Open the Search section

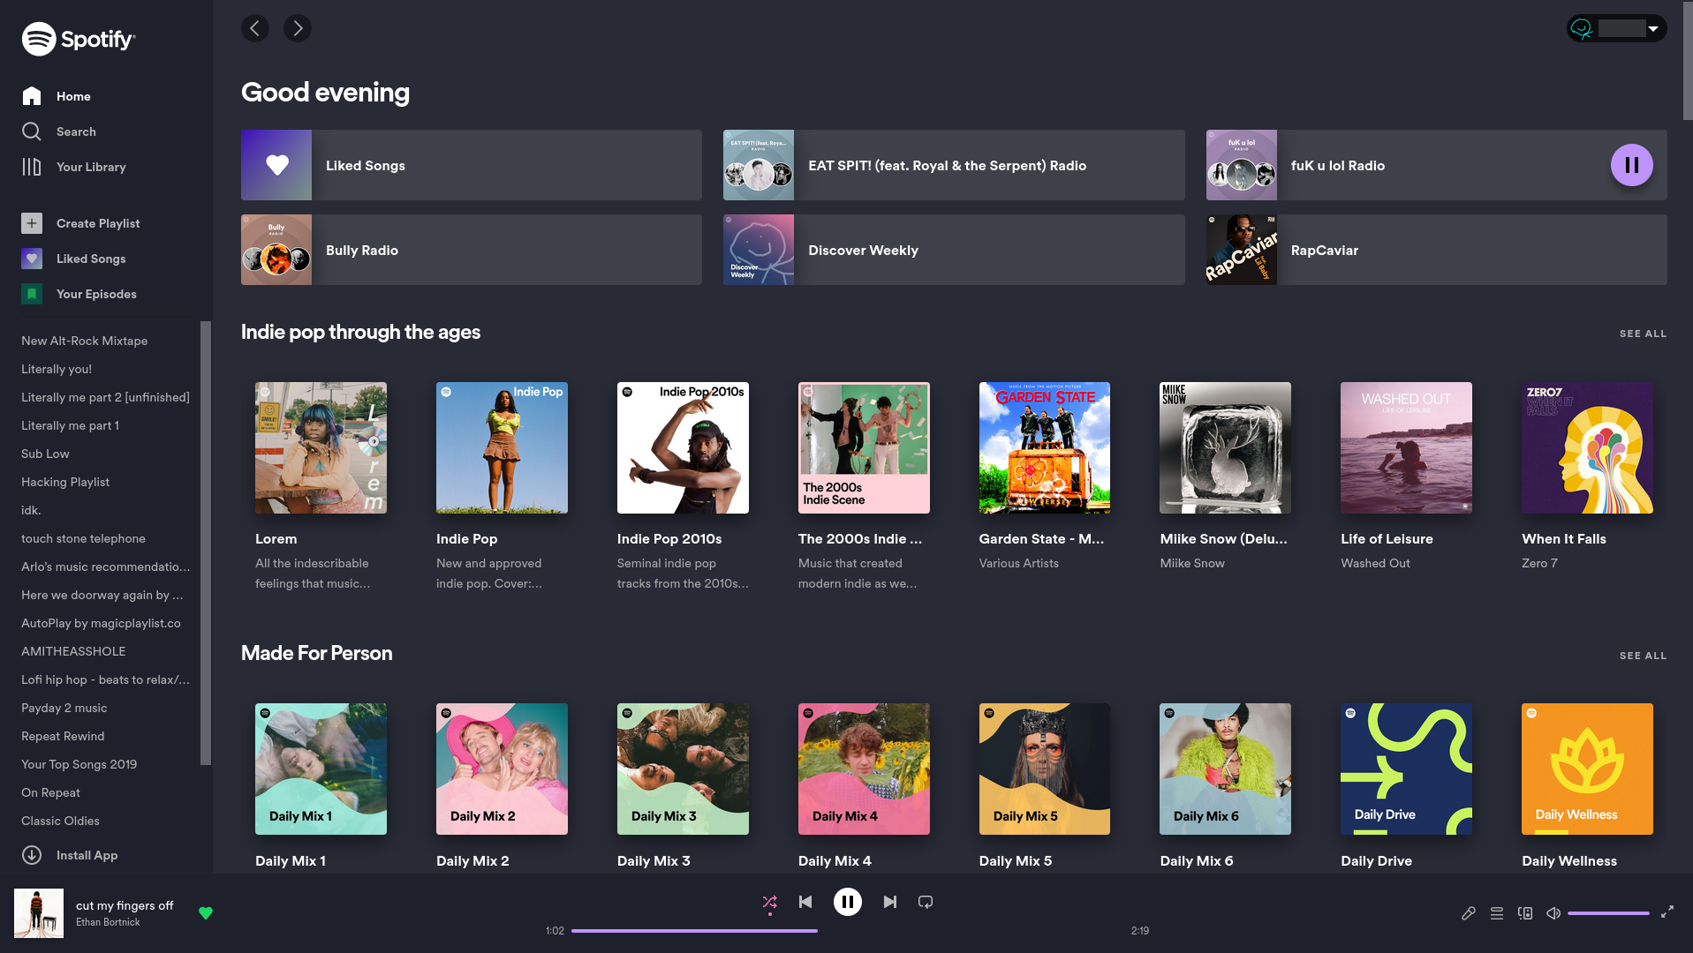75,131
